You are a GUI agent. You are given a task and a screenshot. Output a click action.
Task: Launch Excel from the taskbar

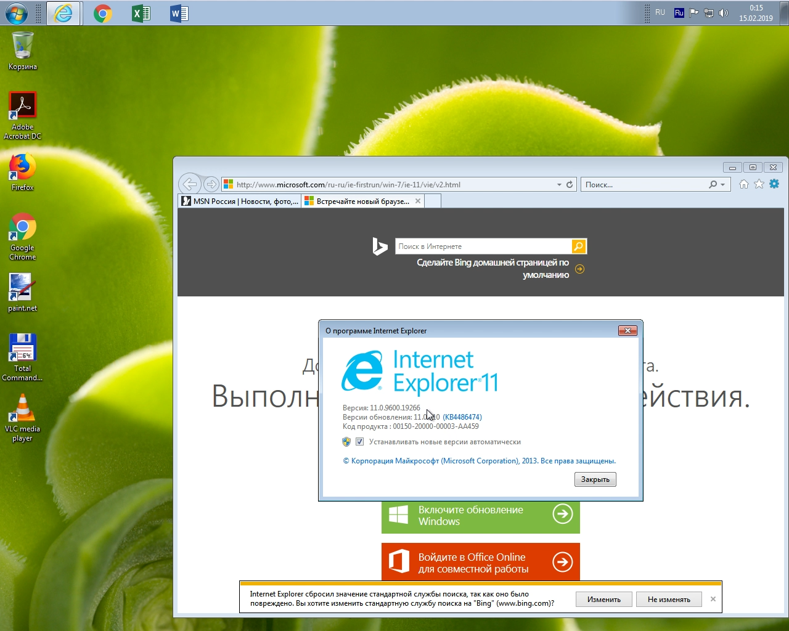[141, 13]
